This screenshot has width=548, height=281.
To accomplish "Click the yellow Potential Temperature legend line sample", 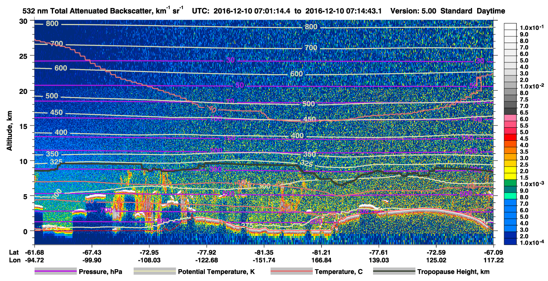I will pos(154,272).
